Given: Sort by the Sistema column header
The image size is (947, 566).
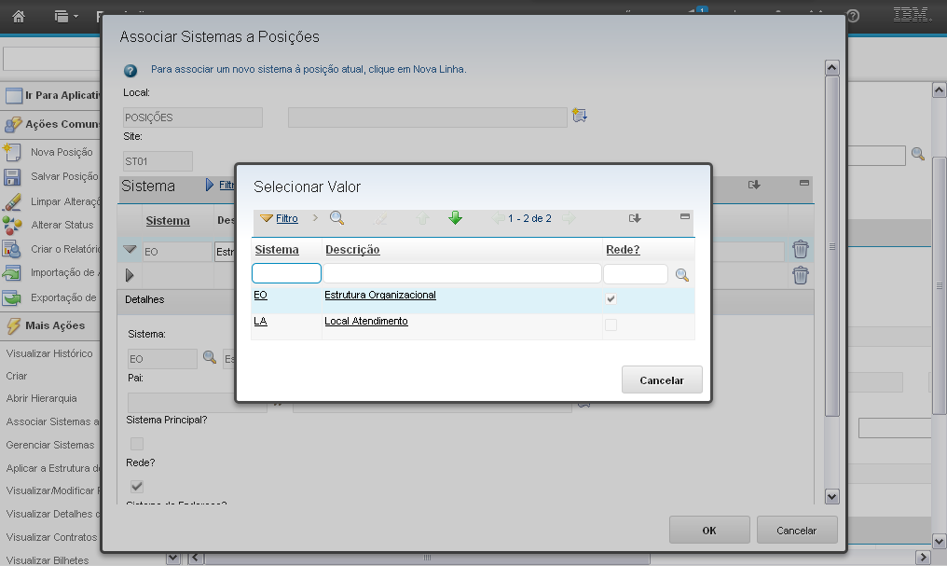Looking at the screenshot, I should click(277, 250).
